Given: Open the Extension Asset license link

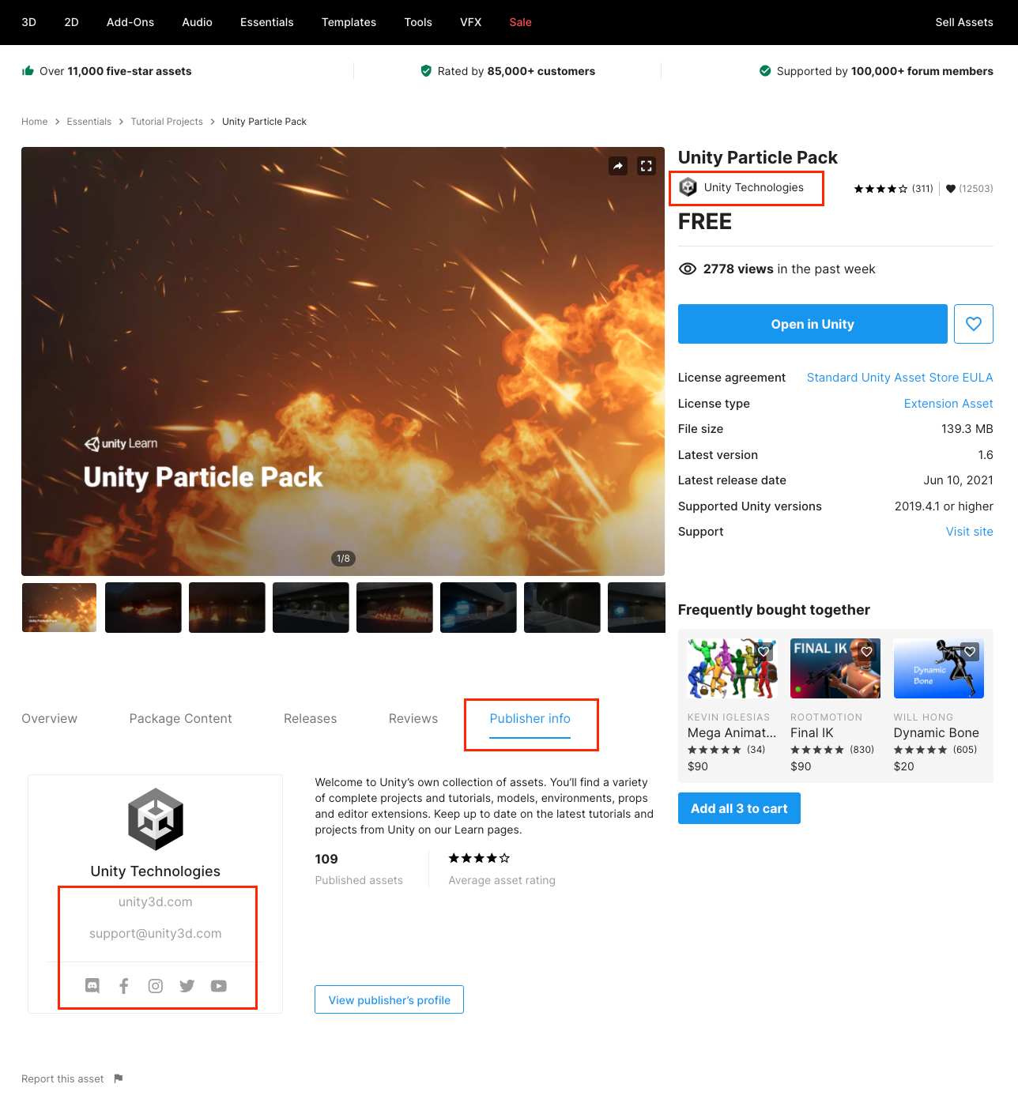Looking at the screenshot, I should [948, 404].
